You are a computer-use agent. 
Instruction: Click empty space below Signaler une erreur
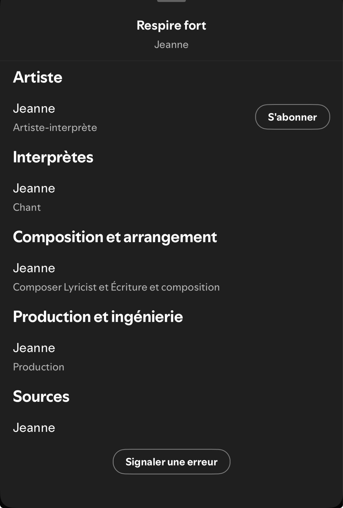coord(171,491)
